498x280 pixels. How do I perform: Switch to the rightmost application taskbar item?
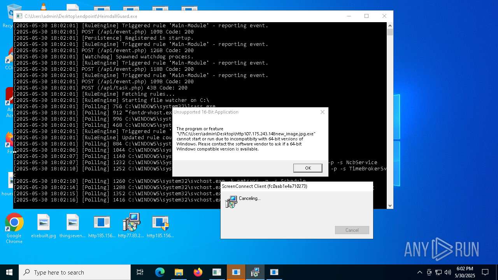pyautogui.click(x=274, y=272)
